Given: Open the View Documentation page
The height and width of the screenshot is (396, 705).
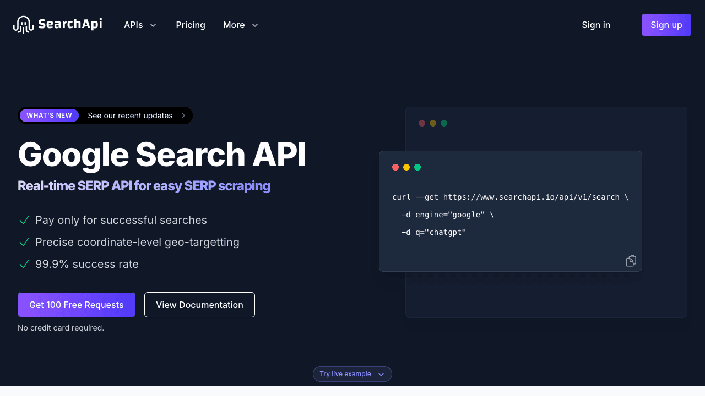Looking at the screenshot, I should click(199, 304).
